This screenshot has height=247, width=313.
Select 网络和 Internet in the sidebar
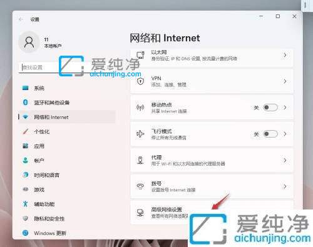point(67,117)
